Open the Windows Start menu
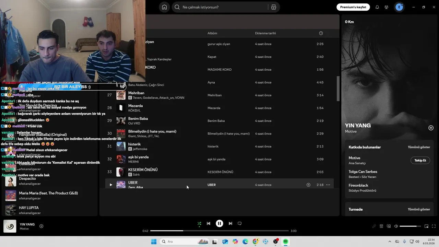The width and height of the screenshot is (439, 247). (154, 242)
